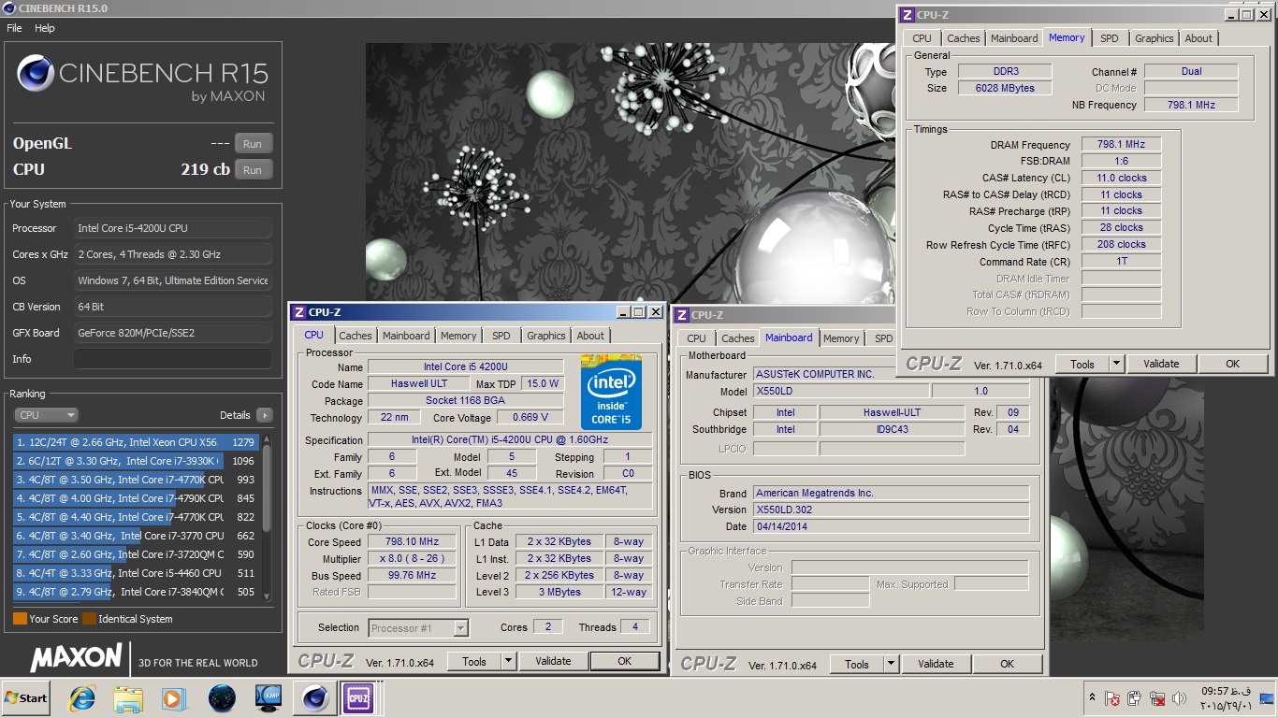
Task: Open the taskbar clock and date
Action: [x=1227, y=698]
